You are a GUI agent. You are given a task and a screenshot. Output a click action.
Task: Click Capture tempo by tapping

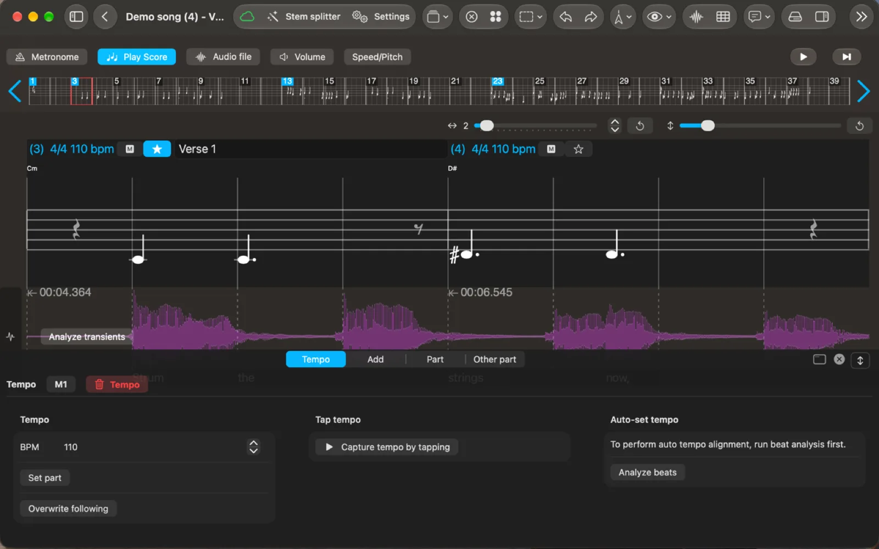point(387,447)
